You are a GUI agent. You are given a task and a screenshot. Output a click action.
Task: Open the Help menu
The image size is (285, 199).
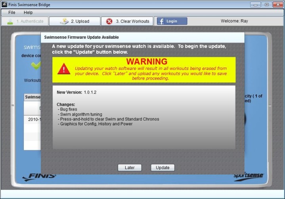click(28, 13)
